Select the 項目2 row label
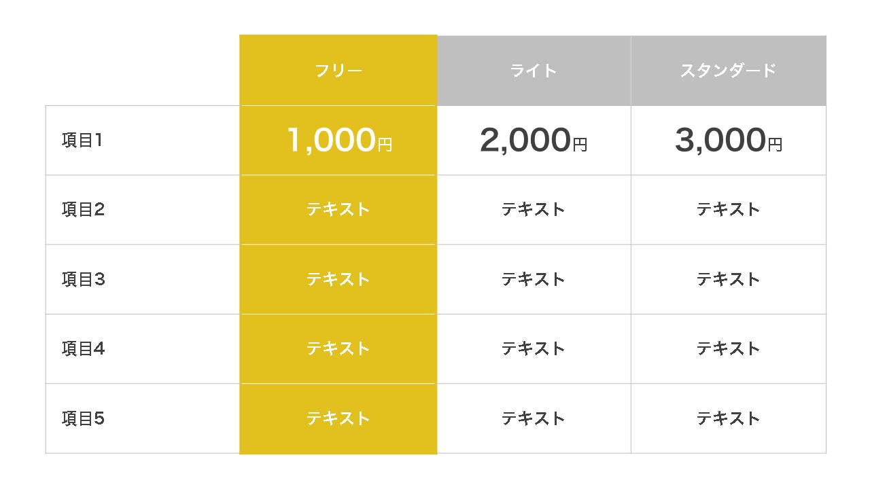 [x=83, y=210]
